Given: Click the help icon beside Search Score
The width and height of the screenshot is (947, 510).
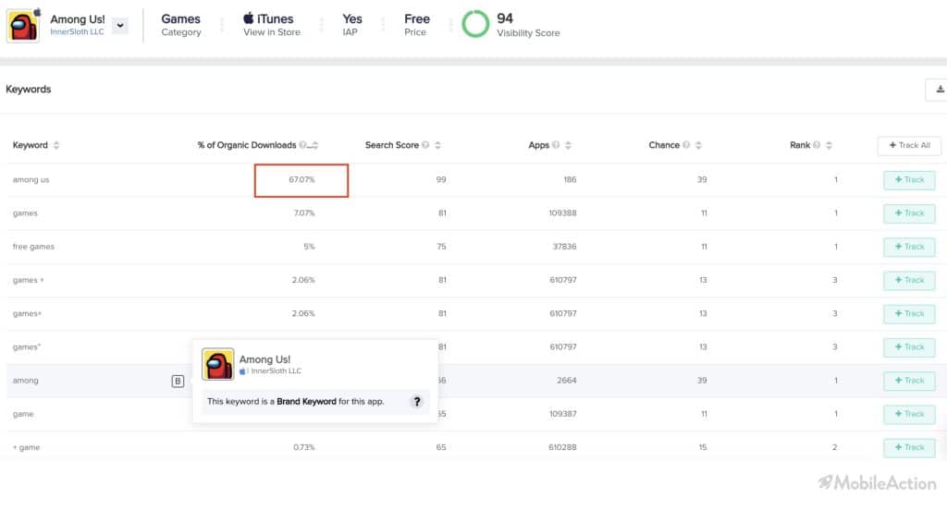Looking at the screenshot, I should 425,145.
